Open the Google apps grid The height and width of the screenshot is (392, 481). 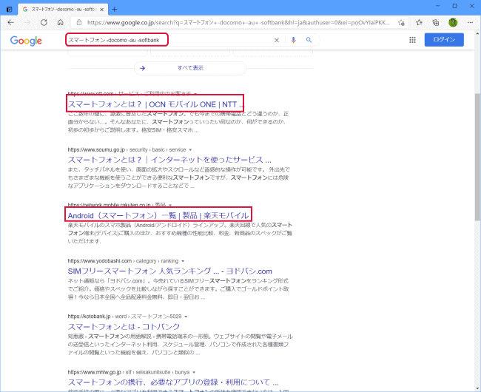[x=413, y=40]
